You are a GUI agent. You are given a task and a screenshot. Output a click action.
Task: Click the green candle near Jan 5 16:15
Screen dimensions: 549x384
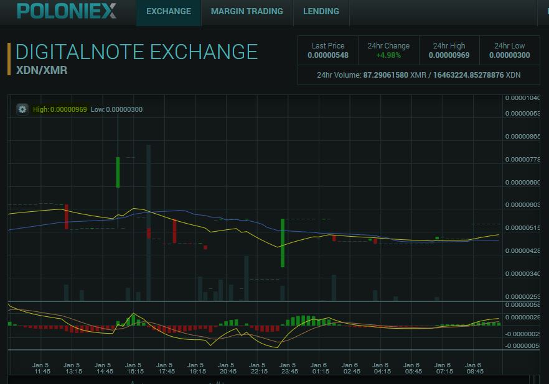point(118,172)
